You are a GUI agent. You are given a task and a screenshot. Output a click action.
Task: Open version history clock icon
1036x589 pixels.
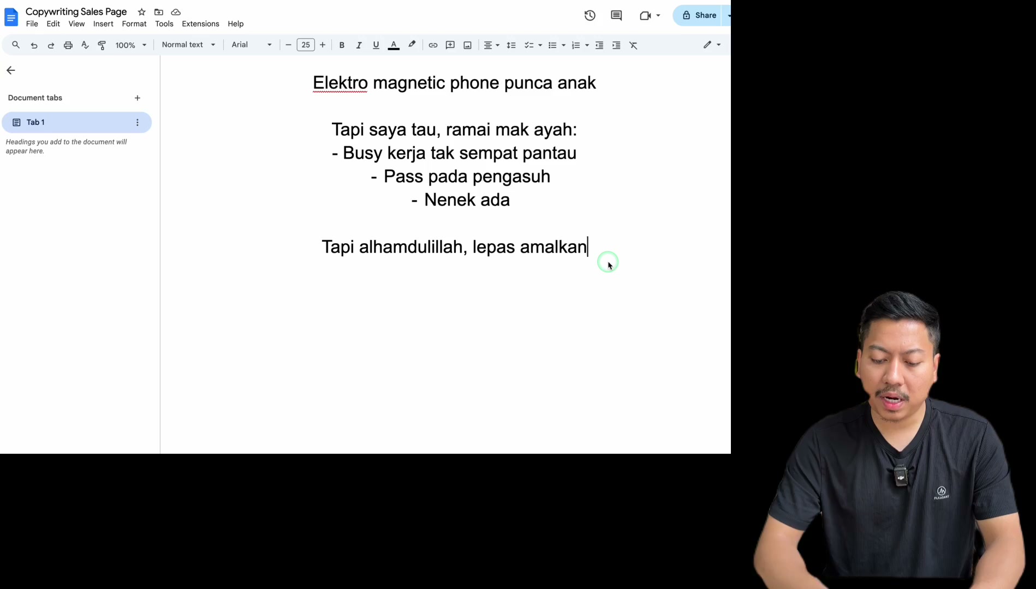point(590,15)
